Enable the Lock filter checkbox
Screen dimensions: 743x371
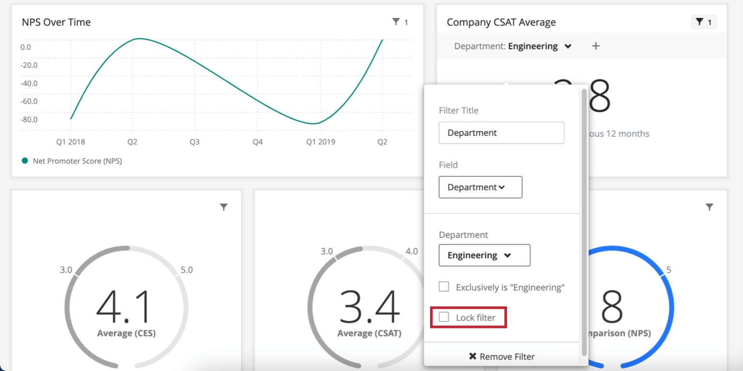(444, 317)
